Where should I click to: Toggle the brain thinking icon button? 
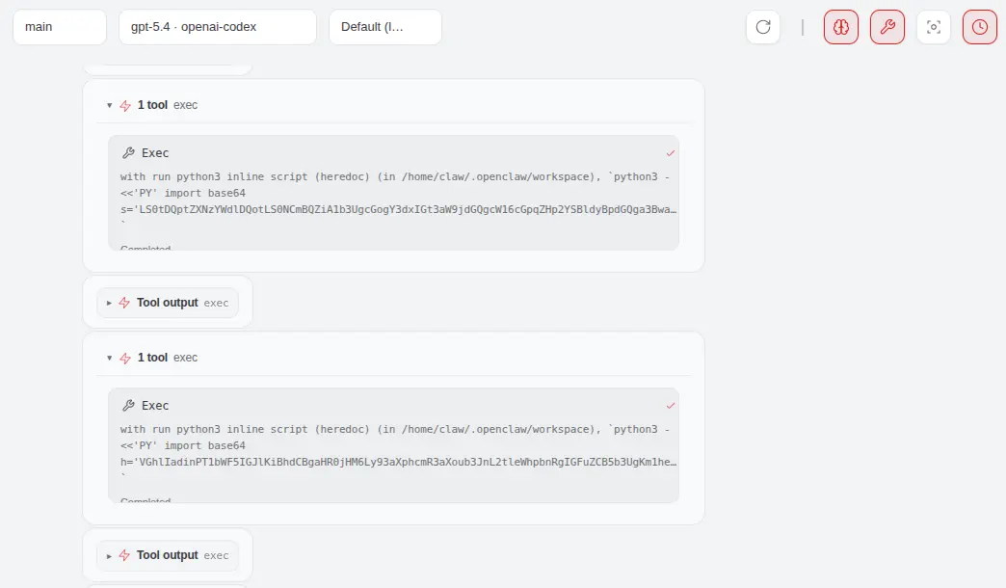pyautogui.click(x=840, y=27)
